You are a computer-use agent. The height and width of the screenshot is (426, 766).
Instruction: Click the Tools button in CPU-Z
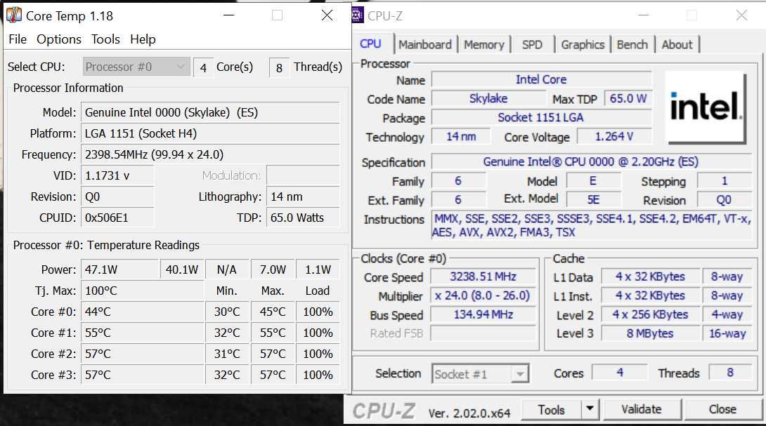[551, 410]
